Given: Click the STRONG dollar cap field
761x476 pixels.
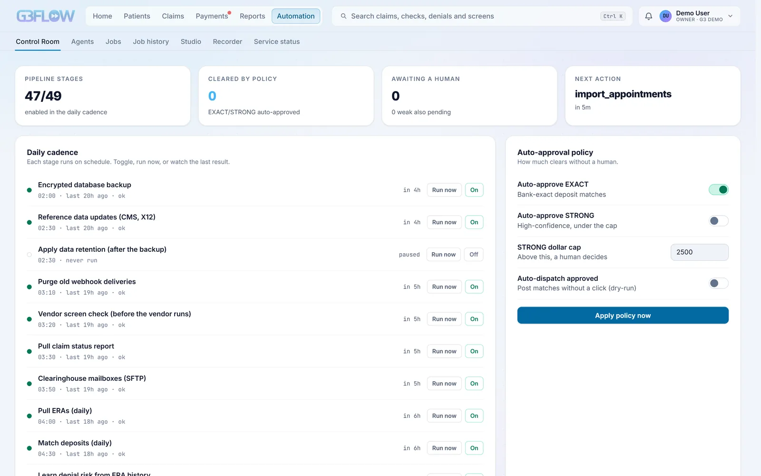Looking at the screenshot, I should click(x=699, y=252).
